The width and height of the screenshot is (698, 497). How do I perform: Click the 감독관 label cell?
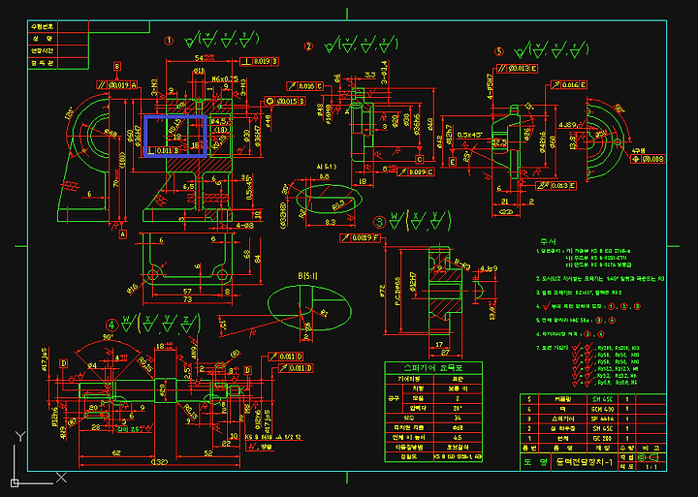43,63
